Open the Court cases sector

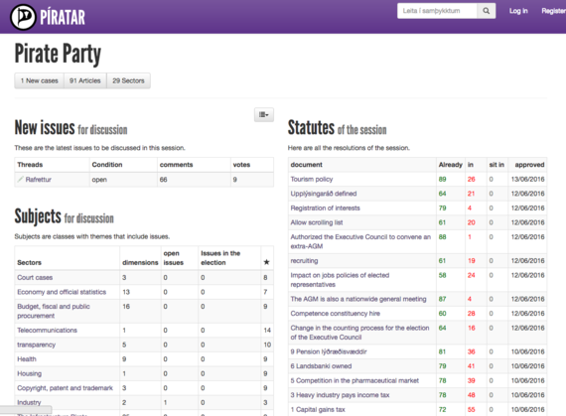tap(35, 277)
